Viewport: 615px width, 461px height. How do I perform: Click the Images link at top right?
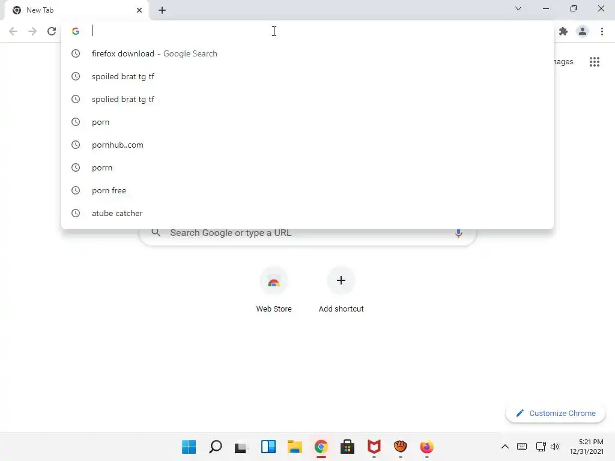(x=563, y=62)
